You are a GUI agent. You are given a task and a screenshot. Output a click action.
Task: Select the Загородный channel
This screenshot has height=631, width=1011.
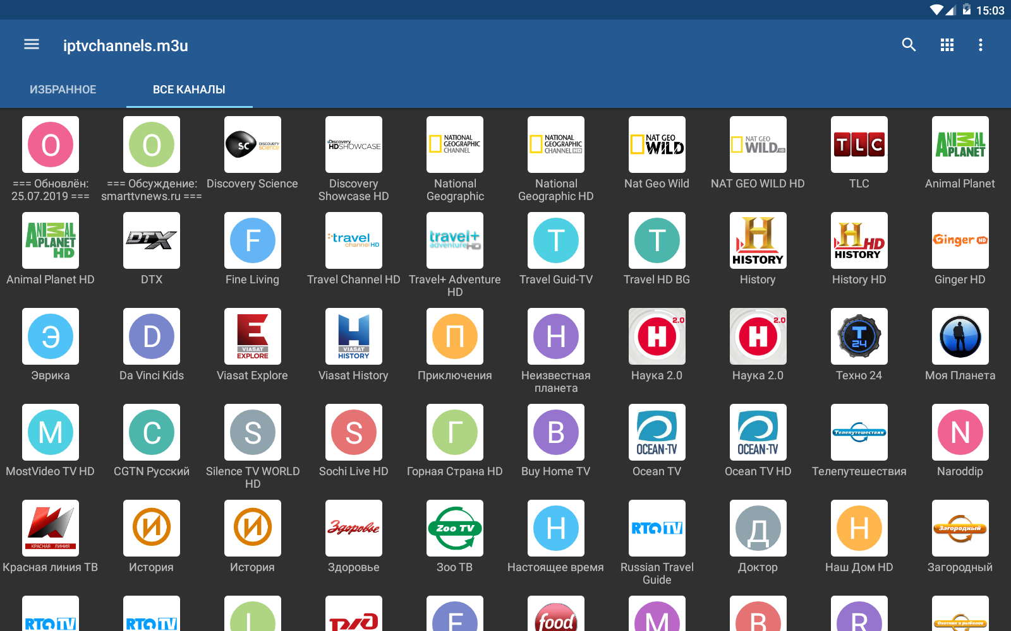tap(960, 528)
